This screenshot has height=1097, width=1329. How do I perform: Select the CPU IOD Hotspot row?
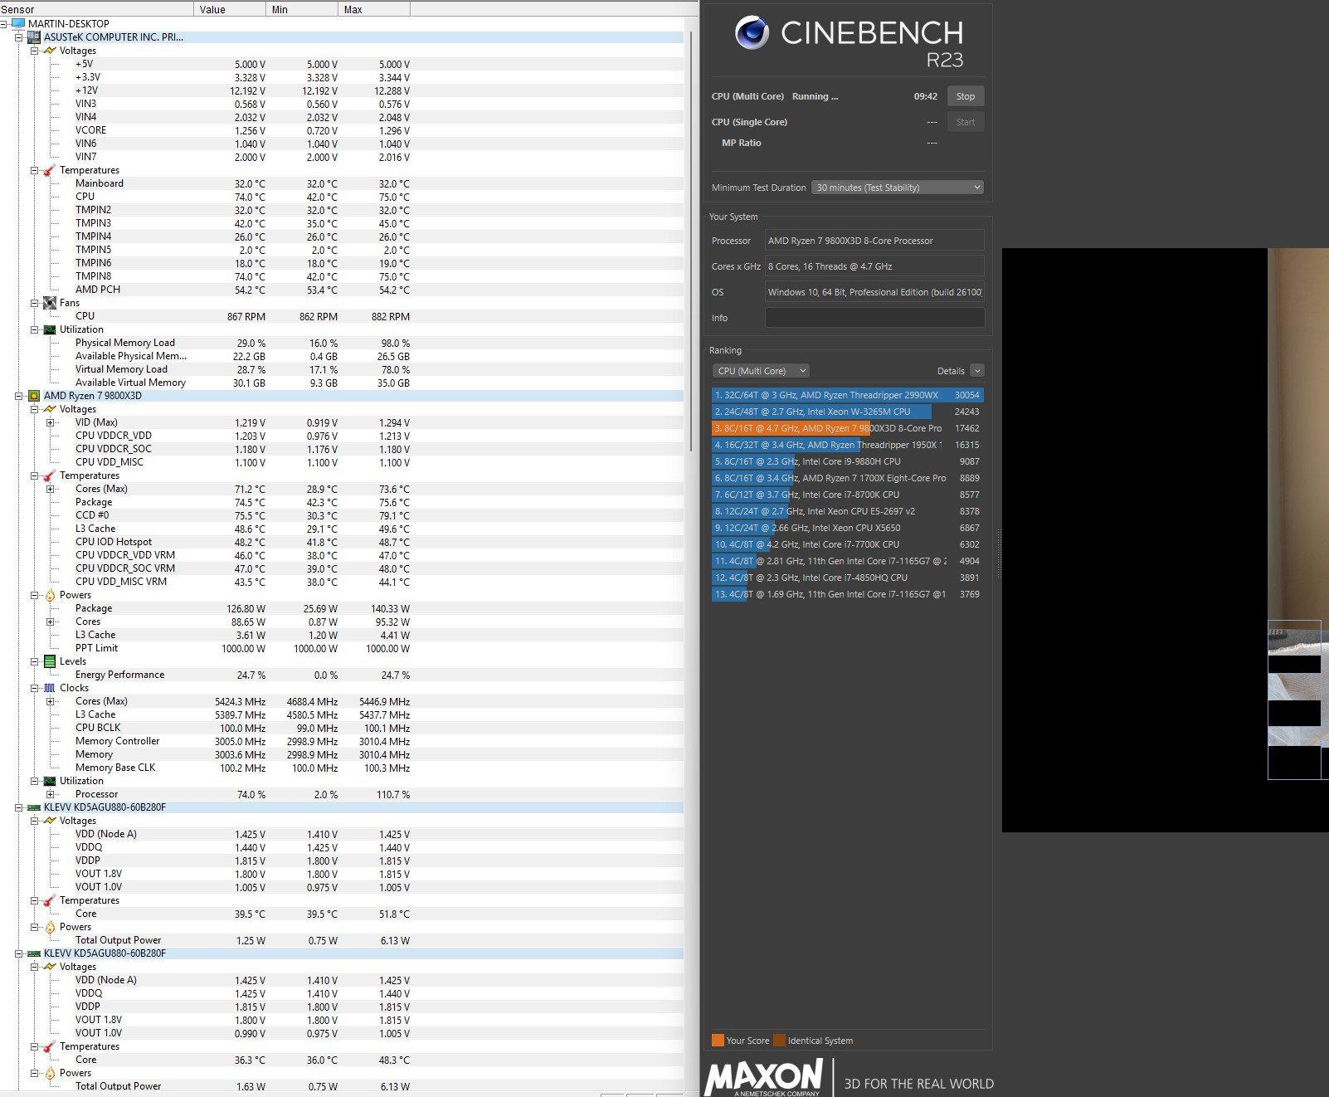pyautogui.click(x=342, y=542)
